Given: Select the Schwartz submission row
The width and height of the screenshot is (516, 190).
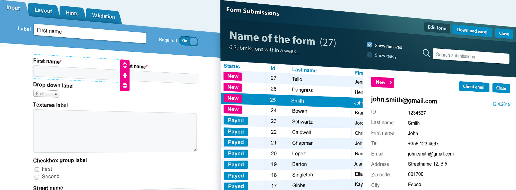Looking at the screenshot, I should [x=292, y=122].
